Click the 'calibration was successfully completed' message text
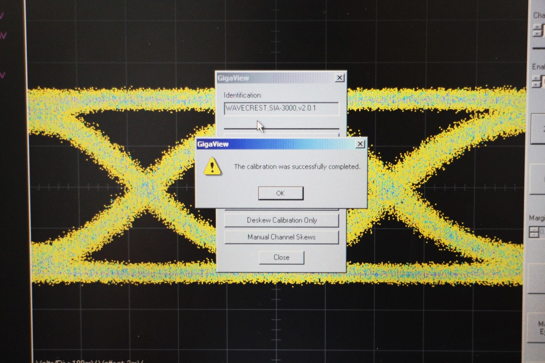This screenshot has width=545, height=363. pos(297,167)
